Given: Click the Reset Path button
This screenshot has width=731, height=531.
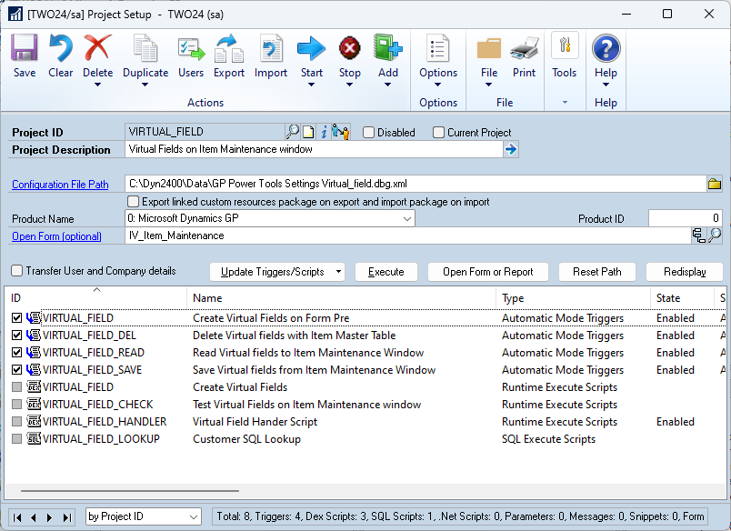Looking at the screenshot, I should (x=596, y=272).
